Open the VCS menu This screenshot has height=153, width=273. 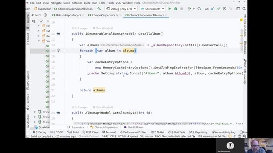coord(118,3)
